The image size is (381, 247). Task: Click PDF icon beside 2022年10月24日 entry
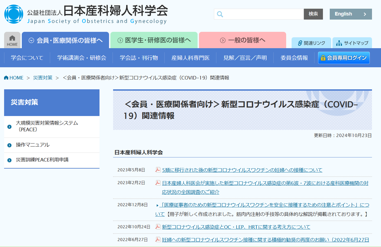158,227
